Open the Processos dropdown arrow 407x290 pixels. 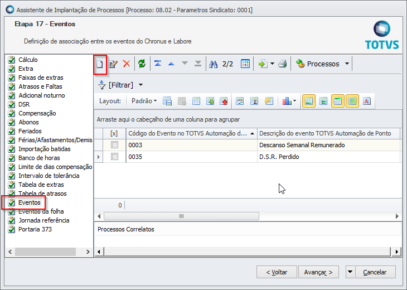(x=347, y=64)
